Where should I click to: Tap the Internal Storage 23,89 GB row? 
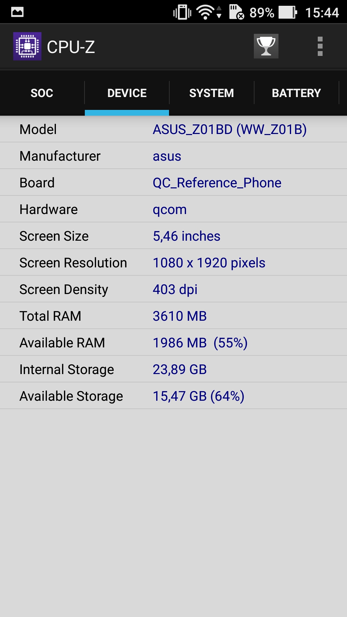(x=173, y=369)
